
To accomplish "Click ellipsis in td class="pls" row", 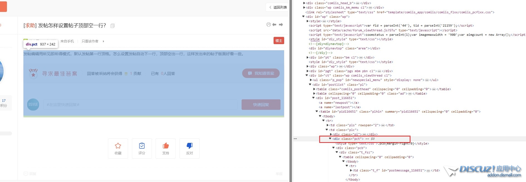I will point(383,125).
